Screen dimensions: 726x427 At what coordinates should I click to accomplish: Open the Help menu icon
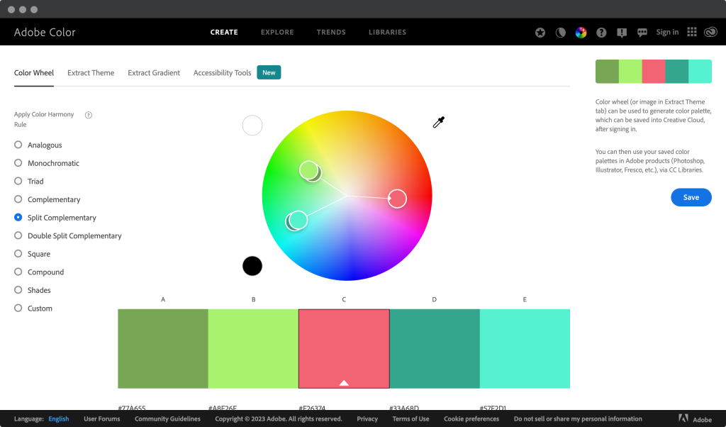pyautogui.click(x=601, y=32)
